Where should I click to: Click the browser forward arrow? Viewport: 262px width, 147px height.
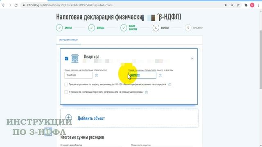point(10,5)
